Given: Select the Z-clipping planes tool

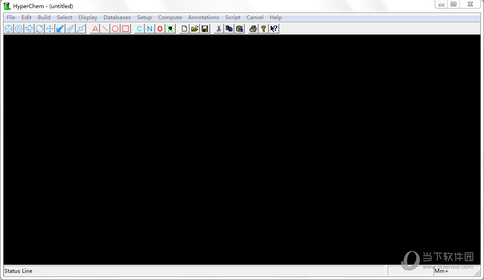Looking at the screenshot, I should click(81, 29).
